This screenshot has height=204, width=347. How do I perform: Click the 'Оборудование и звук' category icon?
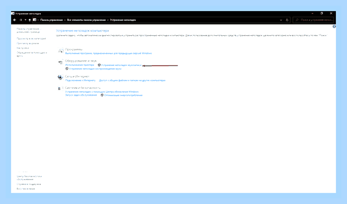point(60,62)
